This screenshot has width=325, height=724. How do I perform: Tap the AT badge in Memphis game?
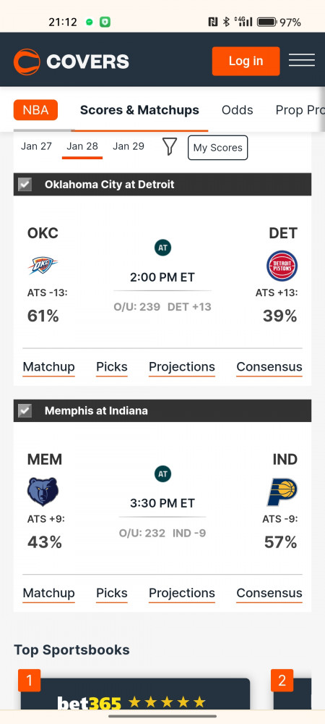click(x=162, y=473)
